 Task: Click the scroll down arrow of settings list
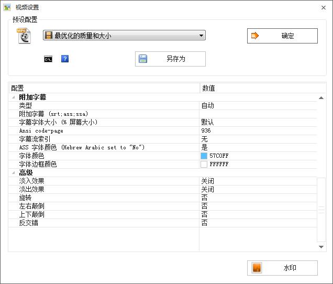(x=321, y=247)
